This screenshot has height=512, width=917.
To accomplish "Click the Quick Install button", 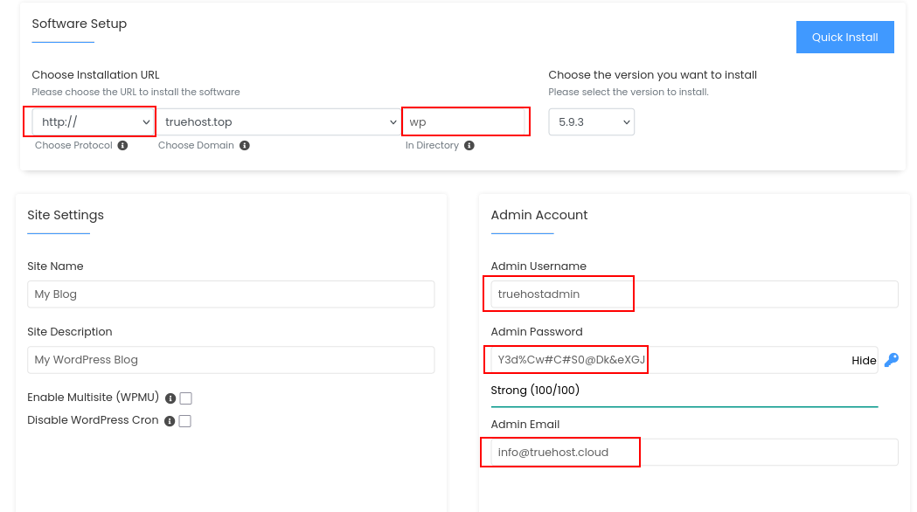I will coord(844,38).
